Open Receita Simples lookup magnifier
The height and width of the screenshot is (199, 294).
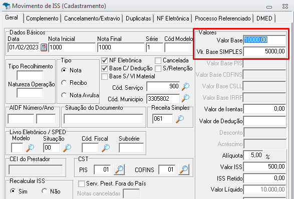coord(180,119)
